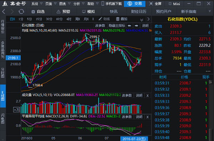This screenshot has width=214, height=141.
Task: Shift chart right with the right arrow button
Action: [x=136, y=26]
